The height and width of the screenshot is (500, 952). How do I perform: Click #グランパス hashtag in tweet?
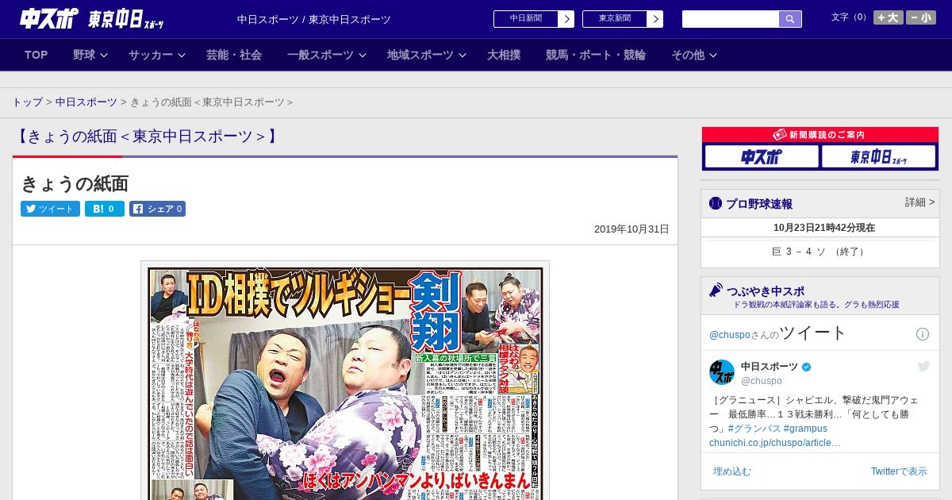click(x=753, y=429)
